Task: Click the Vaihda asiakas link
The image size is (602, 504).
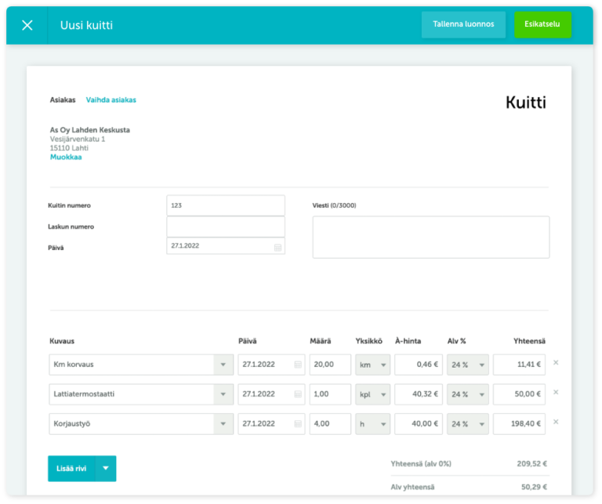Action: point(111,100)
